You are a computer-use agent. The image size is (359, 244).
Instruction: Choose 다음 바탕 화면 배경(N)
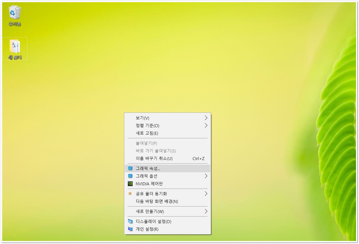pos(168,201)
